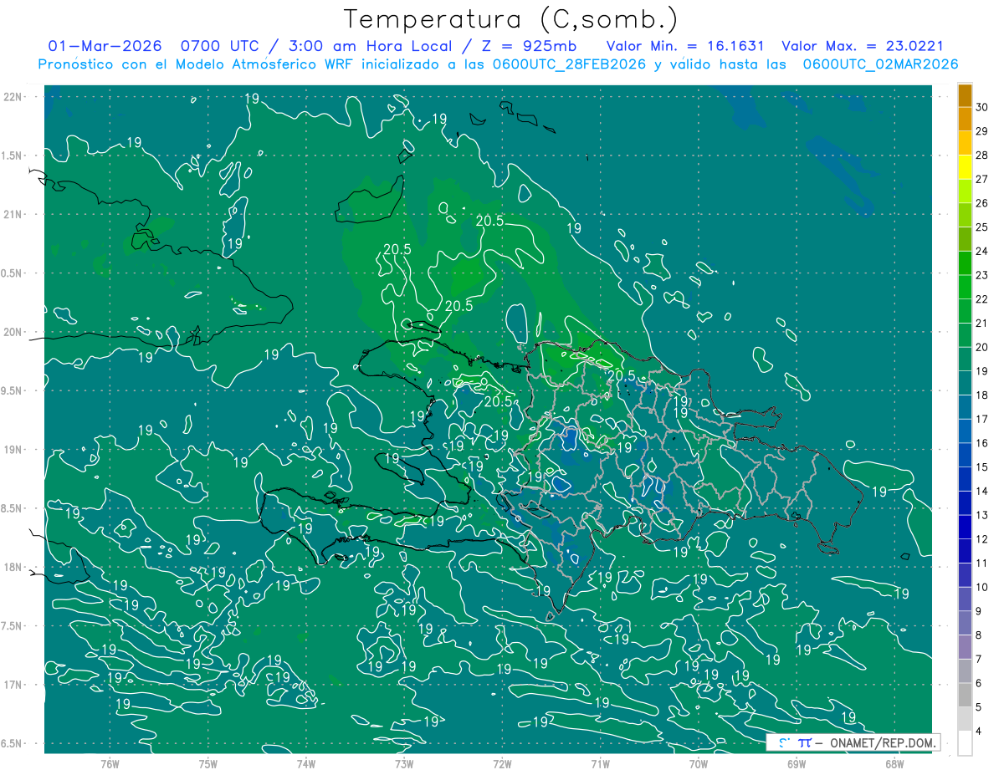The image size is (1004, 775).
Task: Click the dark blue swatch between 12 and 13
Action: tap(966, 527)
